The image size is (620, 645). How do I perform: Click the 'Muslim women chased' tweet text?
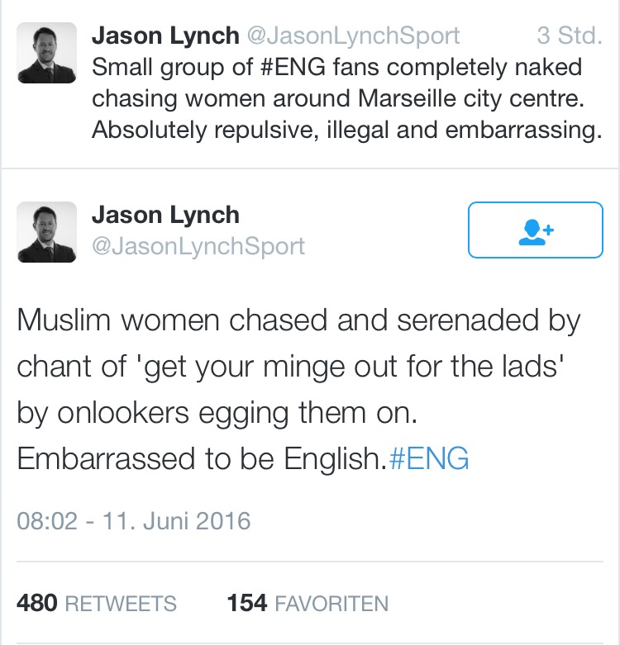click(298, 390)
